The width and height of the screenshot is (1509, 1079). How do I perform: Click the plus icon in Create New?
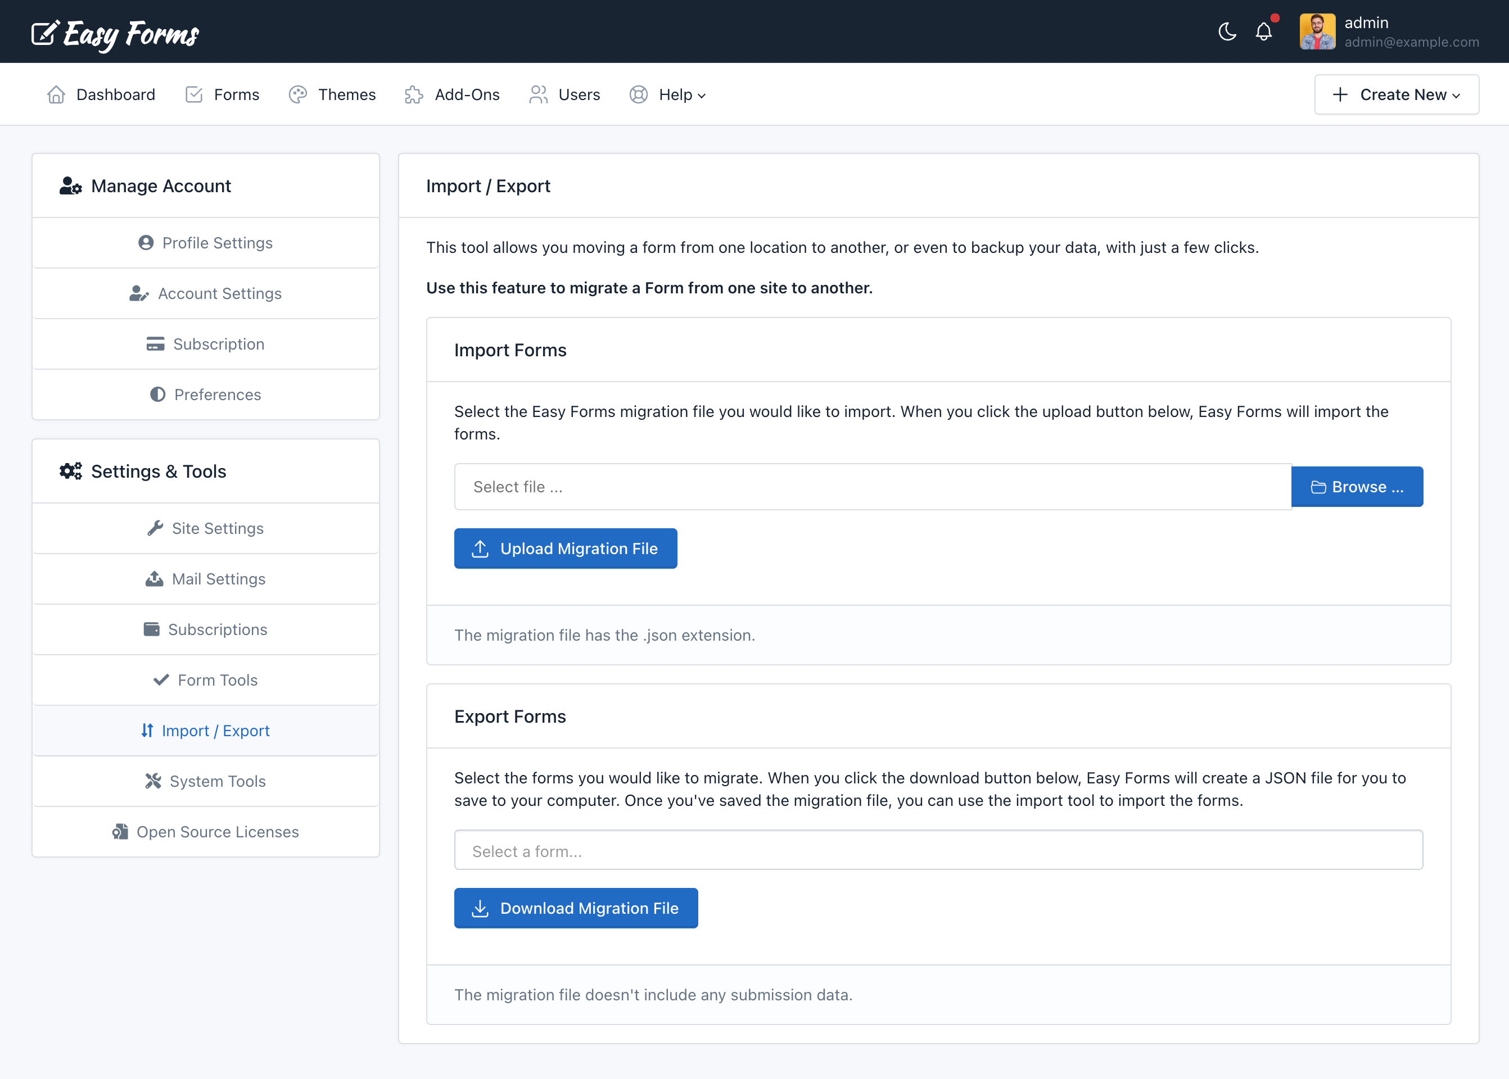tap(1340, 94)
